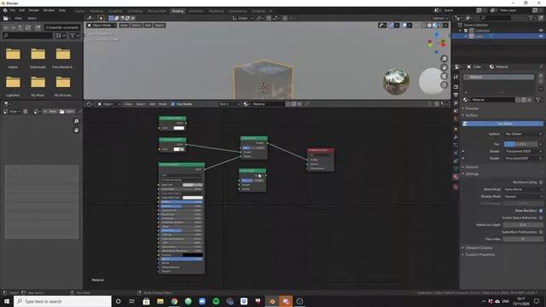Image resolution: width=546 pixels, height=307 pixels.
Task: Select material preview viewport shading mode
Action: 434,26
